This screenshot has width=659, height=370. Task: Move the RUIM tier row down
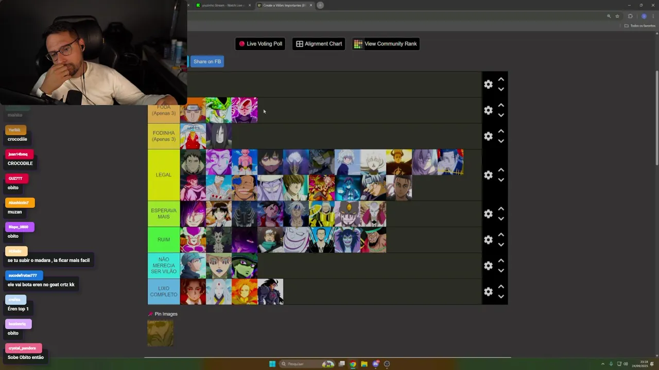[x=501, y=245]
